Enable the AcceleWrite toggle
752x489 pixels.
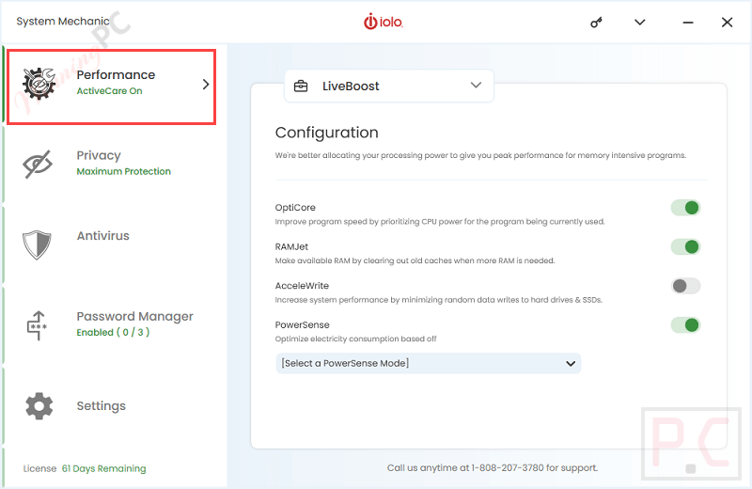[x=685, y=286]
